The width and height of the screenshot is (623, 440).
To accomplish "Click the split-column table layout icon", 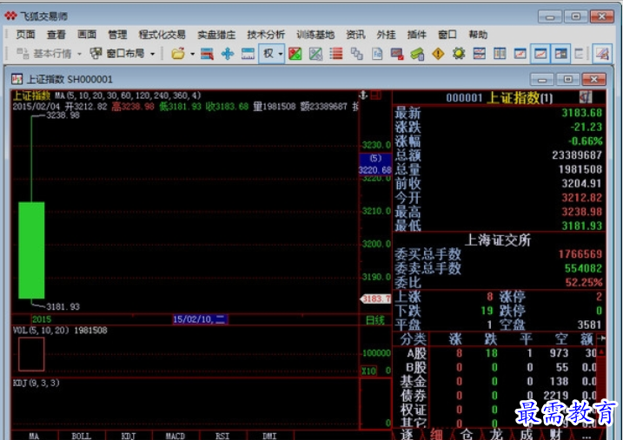I will (x=500, y=54).
